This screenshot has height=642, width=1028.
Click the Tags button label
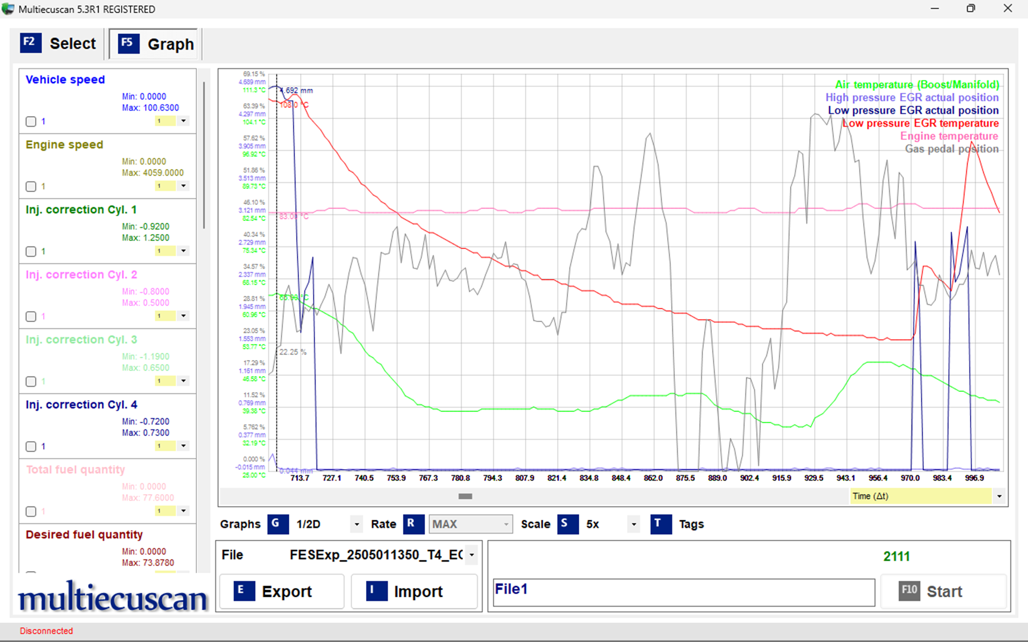[x=691, y=524]
